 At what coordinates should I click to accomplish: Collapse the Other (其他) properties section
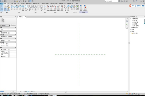[x=15, y=47]
